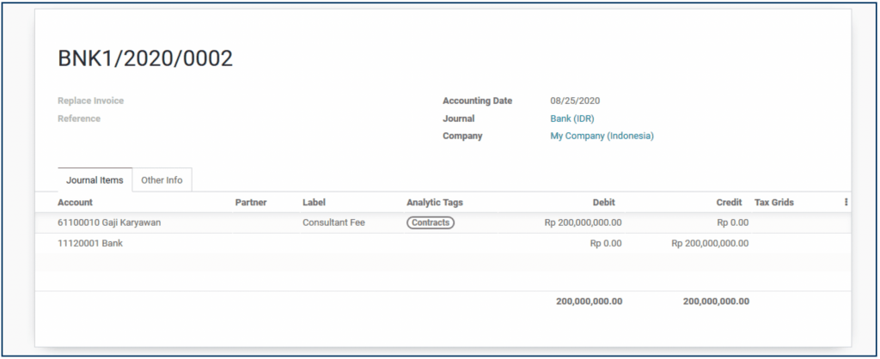This screenshot has width=880, height=359.
Task: Select the Journal Items tab
Action: pyautogui.click(x=95, y=180)
